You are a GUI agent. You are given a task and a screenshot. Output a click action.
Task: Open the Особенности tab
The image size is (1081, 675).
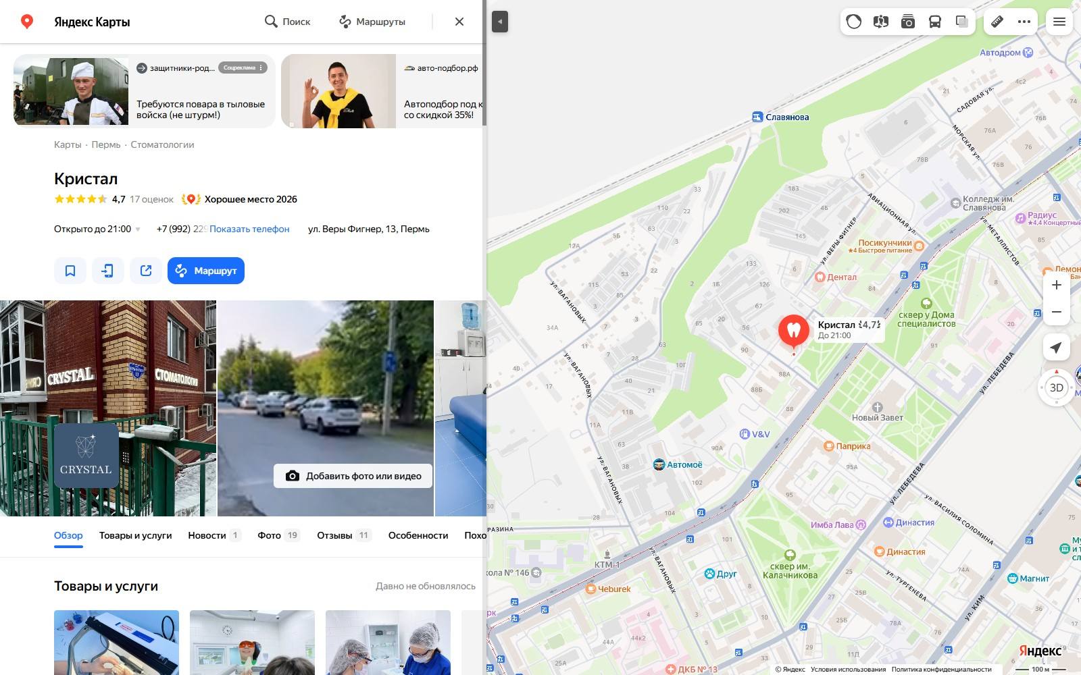tap(418, 535)
